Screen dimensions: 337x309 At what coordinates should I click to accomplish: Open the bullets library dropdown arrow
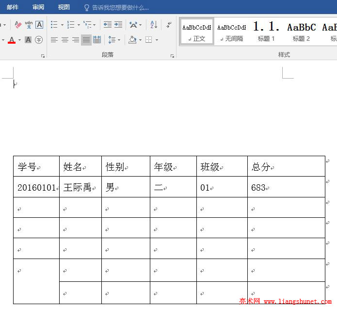(62, 25)
